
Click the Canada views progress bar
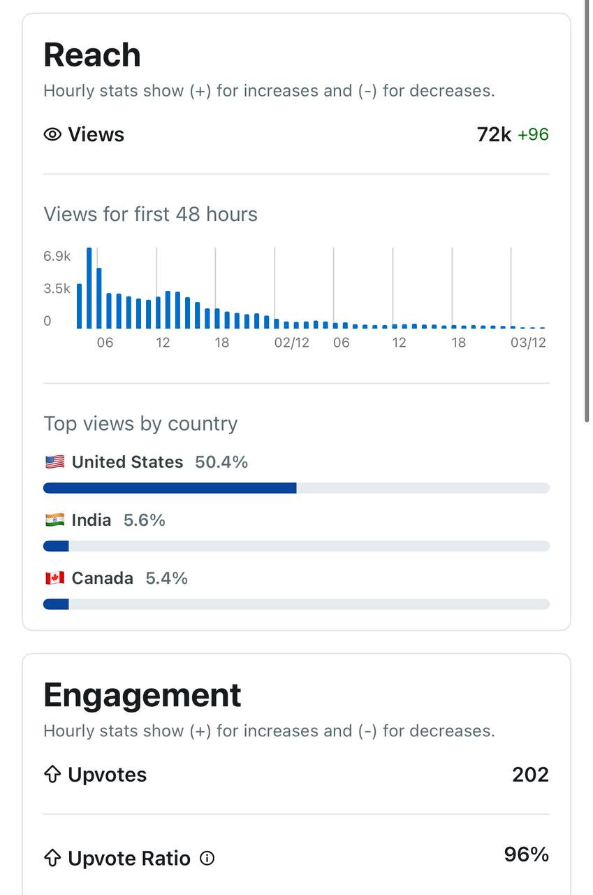pos(296,604)
